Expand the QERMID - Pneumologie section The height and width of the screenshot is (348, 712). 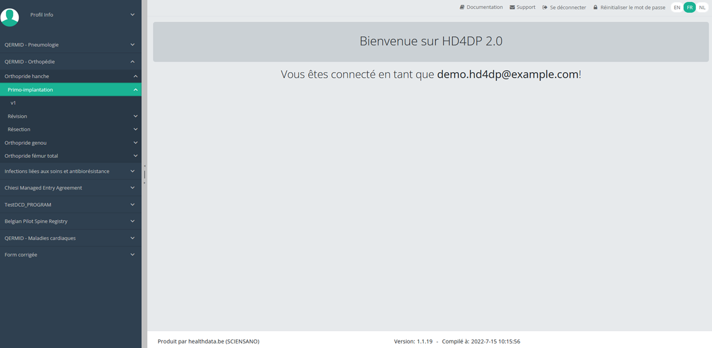pos(70,44)
